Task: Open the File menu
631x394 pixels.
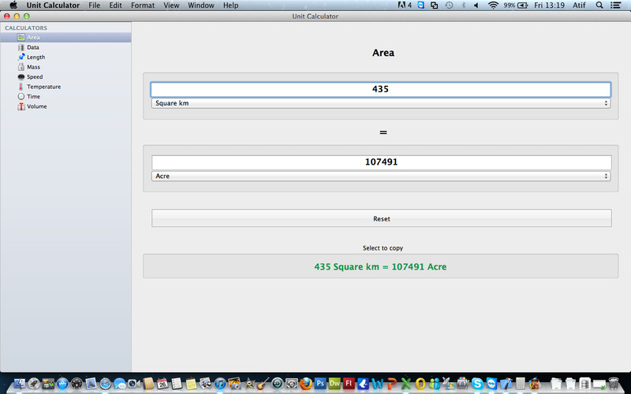Action: click(94, 6)
